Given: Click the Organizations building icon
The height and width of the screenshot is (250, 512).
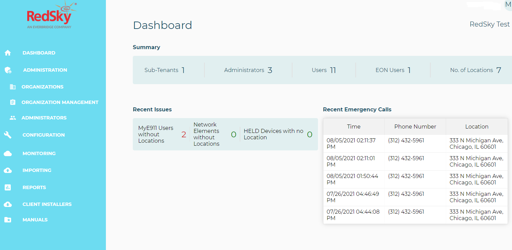Looking at the screenshot, I should 13,87.
